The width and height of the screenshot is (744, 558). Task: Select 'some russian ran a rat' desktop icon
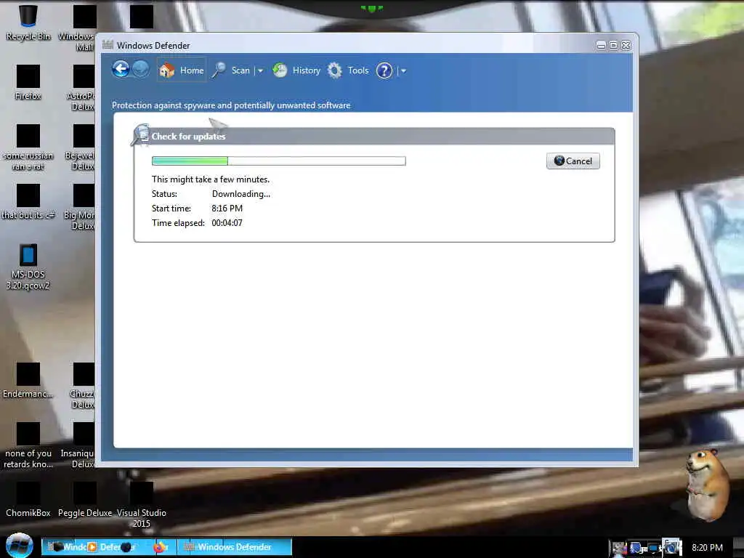pos(28,147)
